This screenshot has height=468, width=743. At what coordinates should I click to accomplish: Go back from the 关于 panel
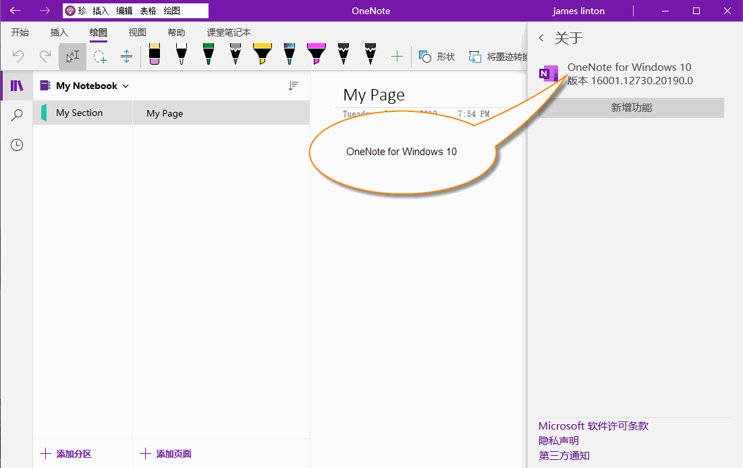click(x=541, y=38)
